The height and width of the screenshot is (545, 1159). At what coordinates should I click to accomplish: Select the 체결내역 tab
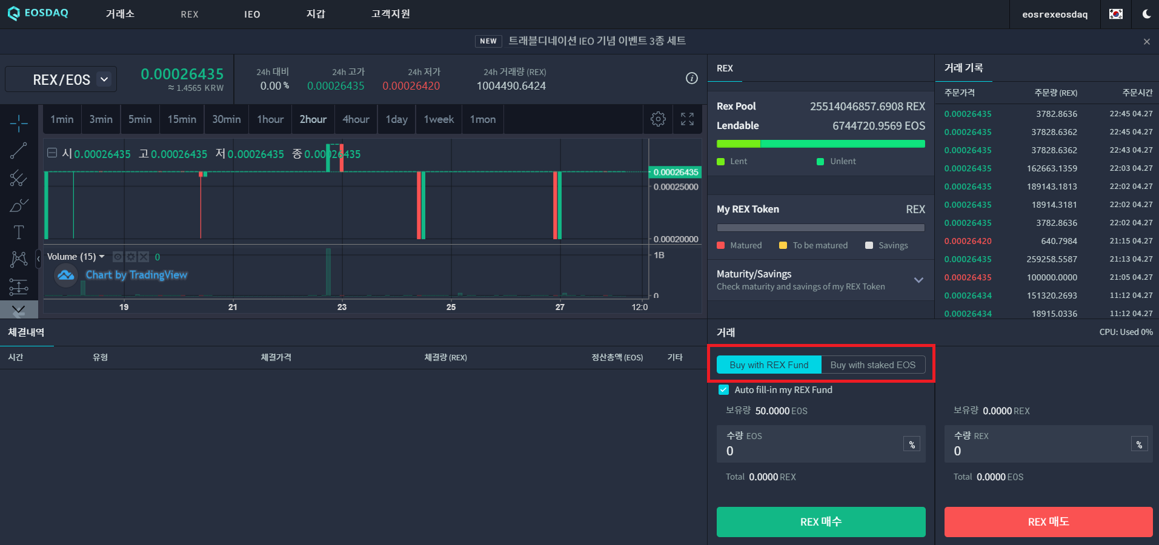[x=26, y=332]
